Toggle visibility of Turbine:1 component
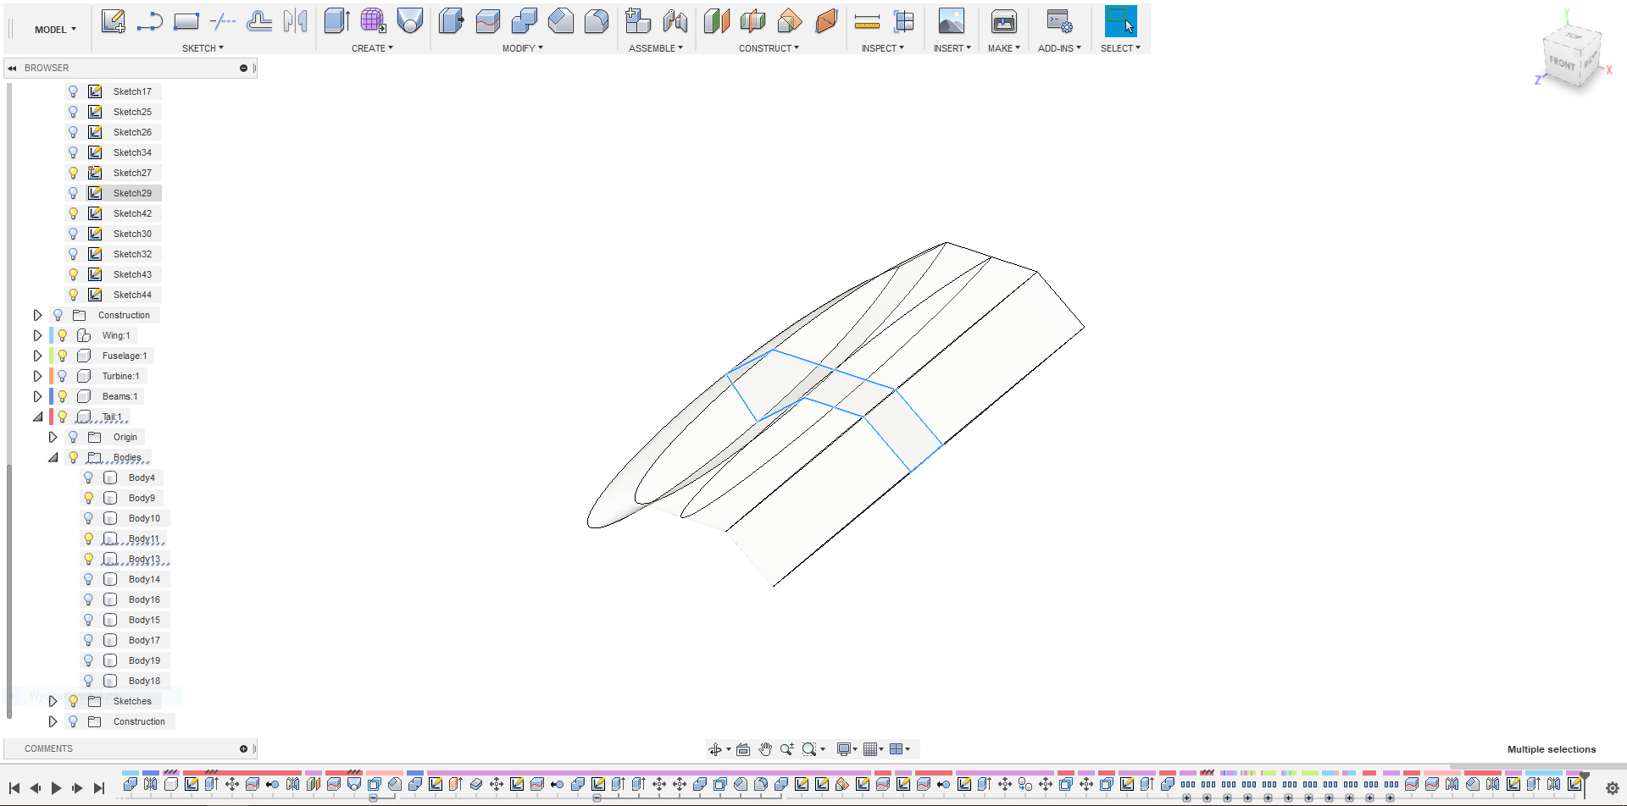 (62, 376)
